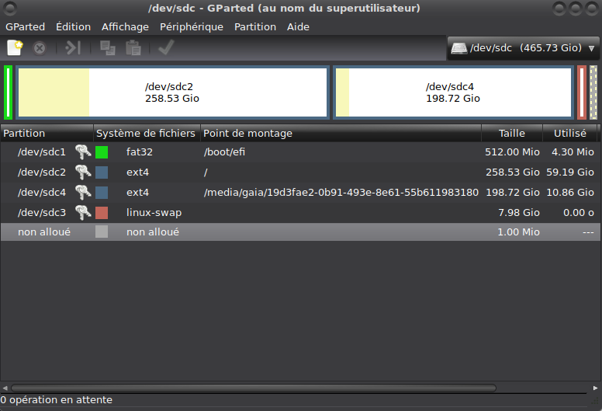602x411 pixels.
Task: Click the window menu button in title bar
Action: coord(9,8)
